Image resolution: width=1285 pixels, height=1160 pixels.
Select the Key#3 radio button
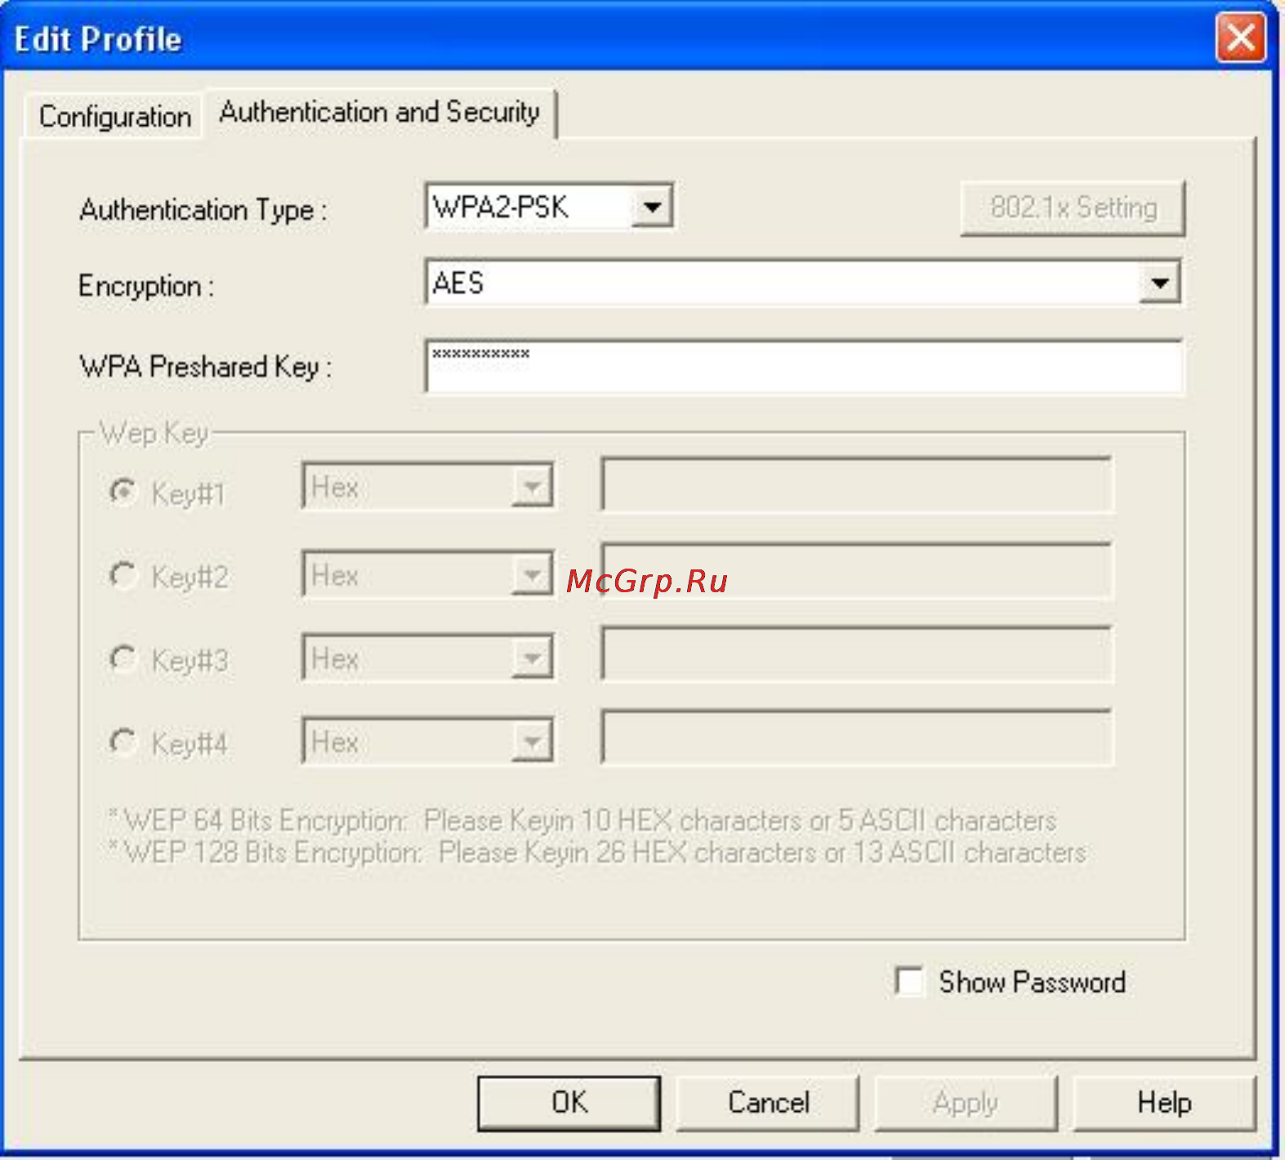pyautogui.click(x=123, y=658)
